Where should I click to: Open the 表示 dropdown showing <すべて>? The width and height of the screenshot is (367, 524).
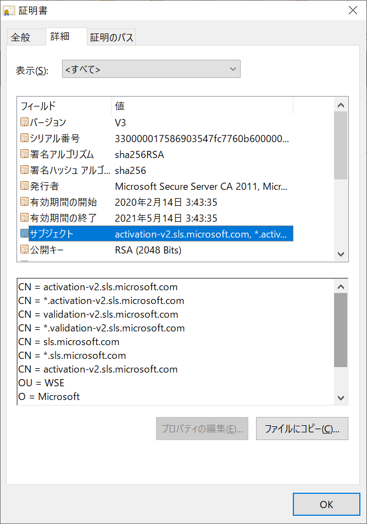pyautogui.click(x=151, y=69)
